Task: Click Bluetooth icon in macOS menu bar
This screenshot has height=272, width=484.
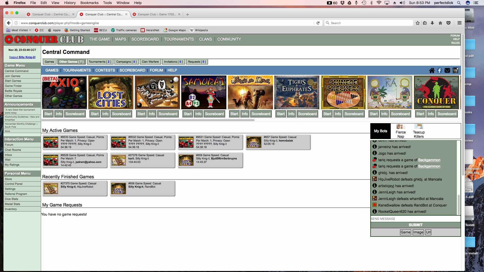Action: click(x=371, y=3)
